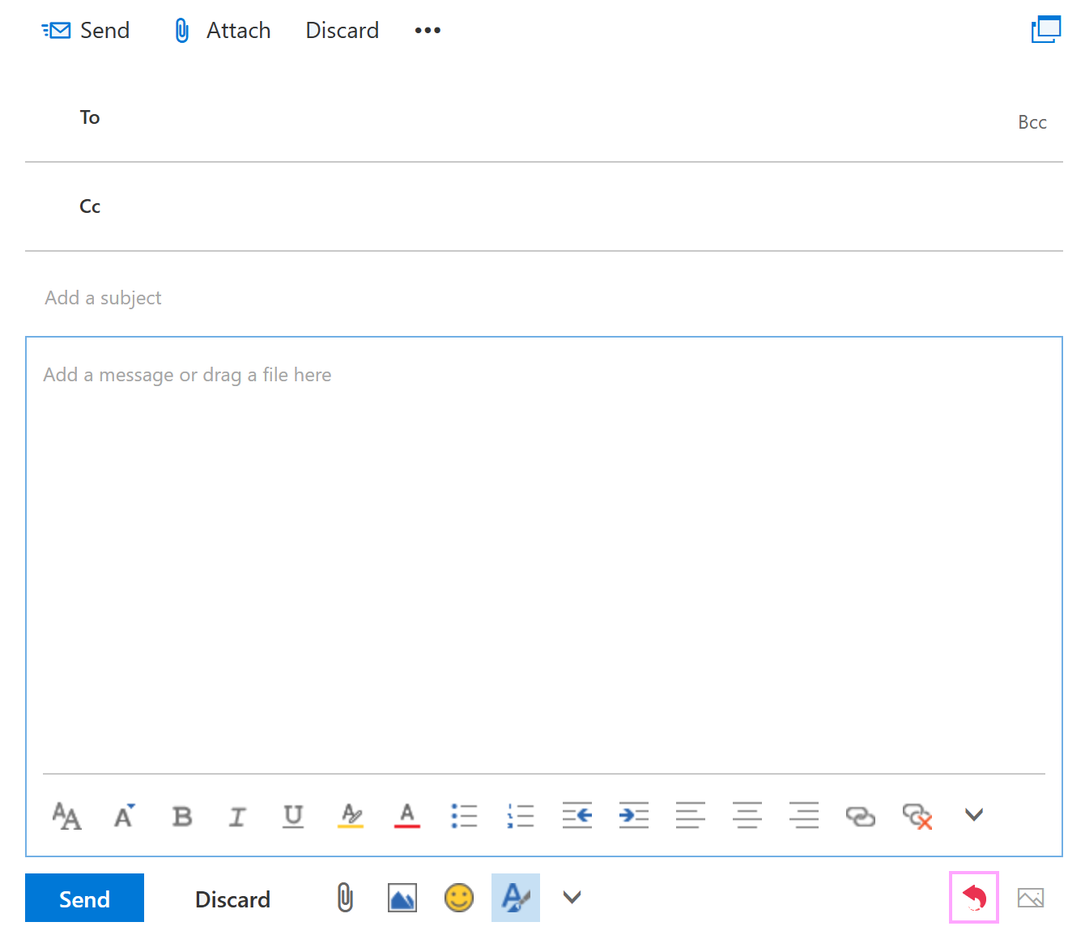Viewport: 1085px width, 939px height.
Task: Insert a hyperlink
Action: tap(861, 816)
